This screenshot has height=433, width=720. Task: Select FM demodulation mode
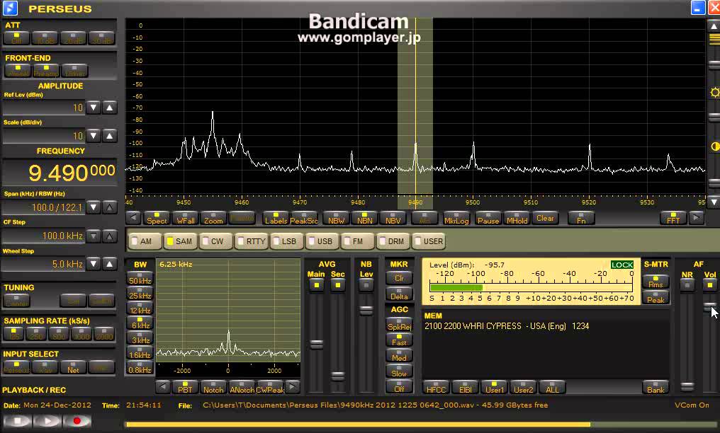[x=358, y=241]
